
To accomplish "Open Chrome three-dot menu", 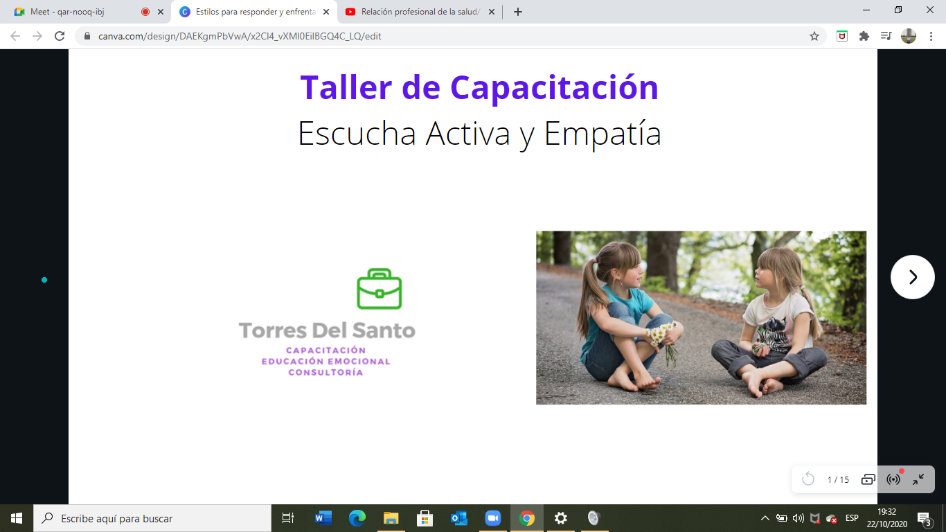I will 931,36.
